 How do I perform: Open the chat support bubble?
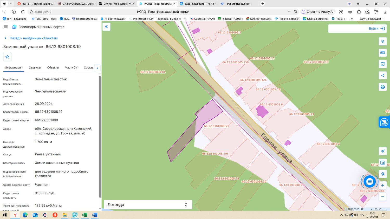(x=369, y=182)
